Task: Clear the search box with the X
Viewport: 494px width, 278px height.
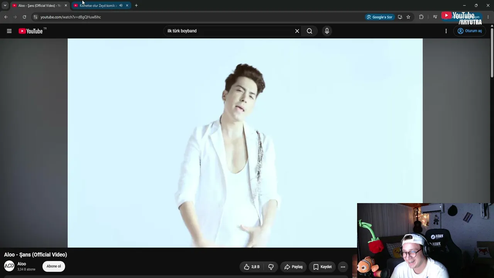Action: [x=297, y=31]
